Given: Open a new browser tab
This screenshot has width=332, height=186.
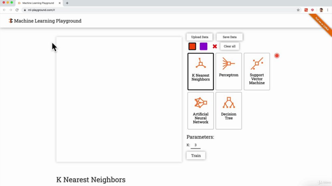Looking at the screenshot, I should [x=67, y=3].
